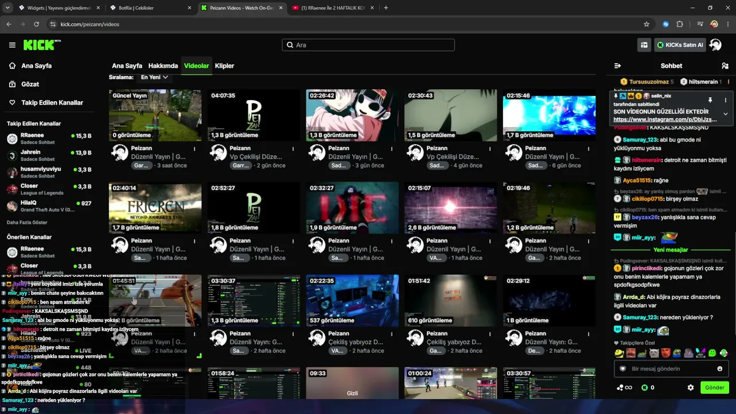The height and width of the screenshot is (414, 736).
Task: Open the gift box icon in header
Action: tap(644, 45)
